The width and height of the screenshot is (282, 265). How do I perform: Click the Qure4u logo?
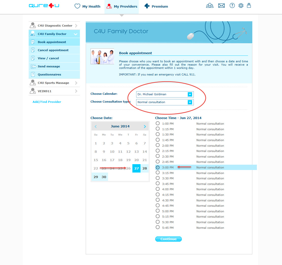[x=44, y=6]
